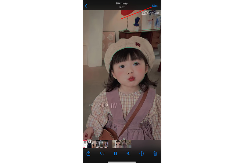
Task: Open the share sheet icon
Action: pyautogui.click(x=88, y=153)
